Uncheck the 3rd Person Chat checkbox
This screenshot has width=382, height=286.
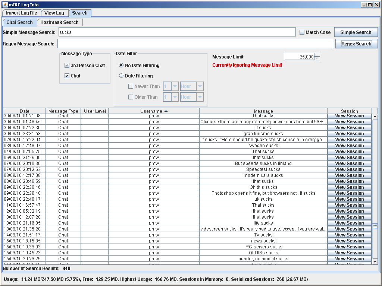(x=67, y=66)
